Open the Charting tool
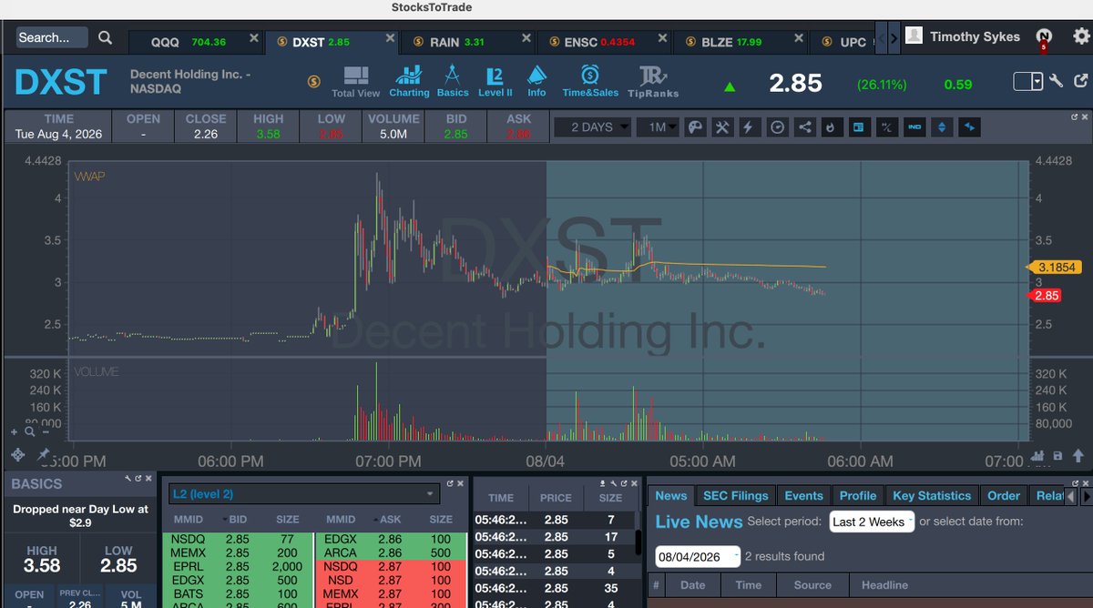The height and width of the screenshot is (608, 1093). (409, 82)
